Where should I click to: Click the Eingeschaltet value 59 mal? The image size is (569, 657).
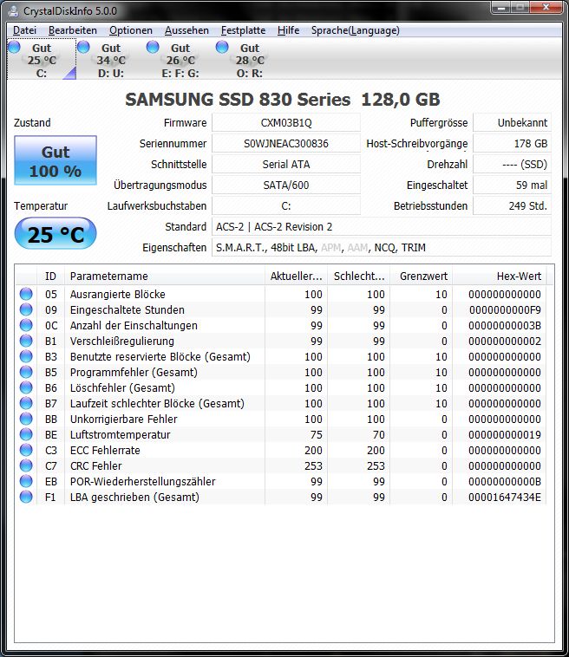512,185
